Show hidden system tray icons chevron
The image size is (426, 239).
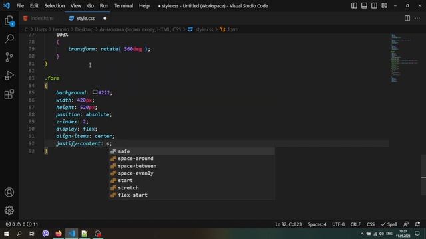point(362,234)
